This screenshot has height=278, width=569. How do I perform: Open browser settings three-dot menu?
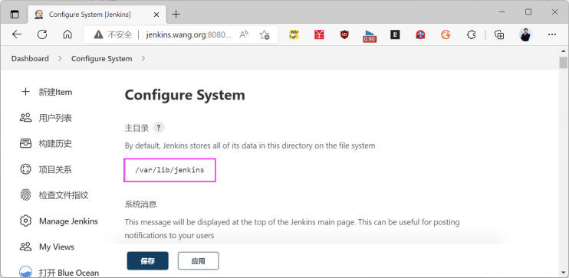point(552,34)
